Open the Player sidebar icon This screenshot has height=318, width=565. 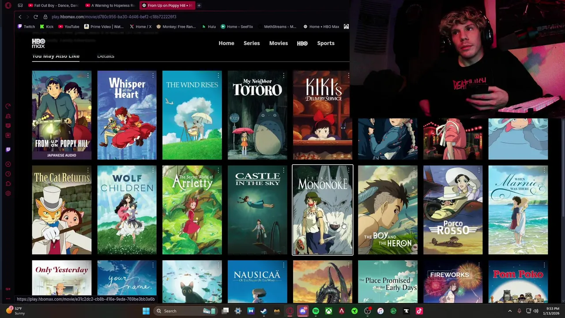(x=8, y=164)
